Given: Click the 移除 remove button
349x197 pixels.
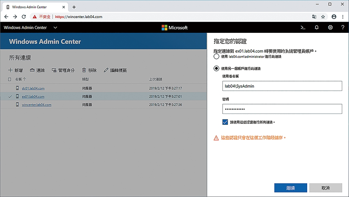Looking at the screenshot, I should (89, 70).
